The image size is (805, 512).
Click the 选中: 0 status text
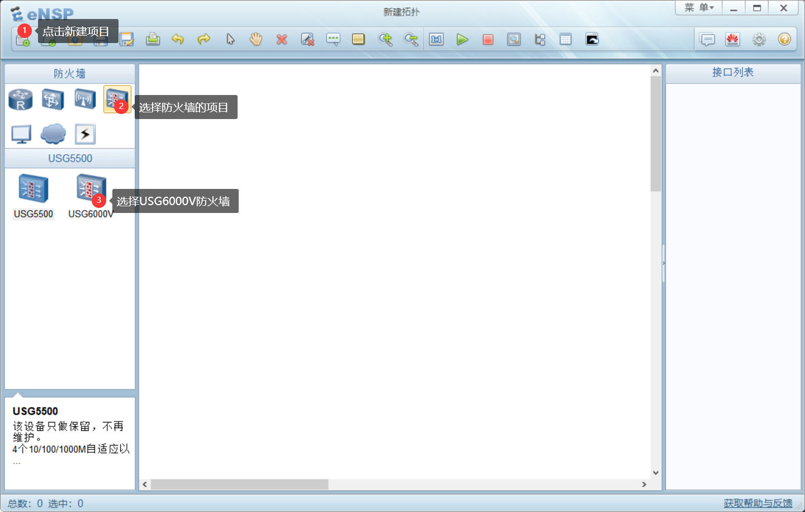tap(65, 504)
